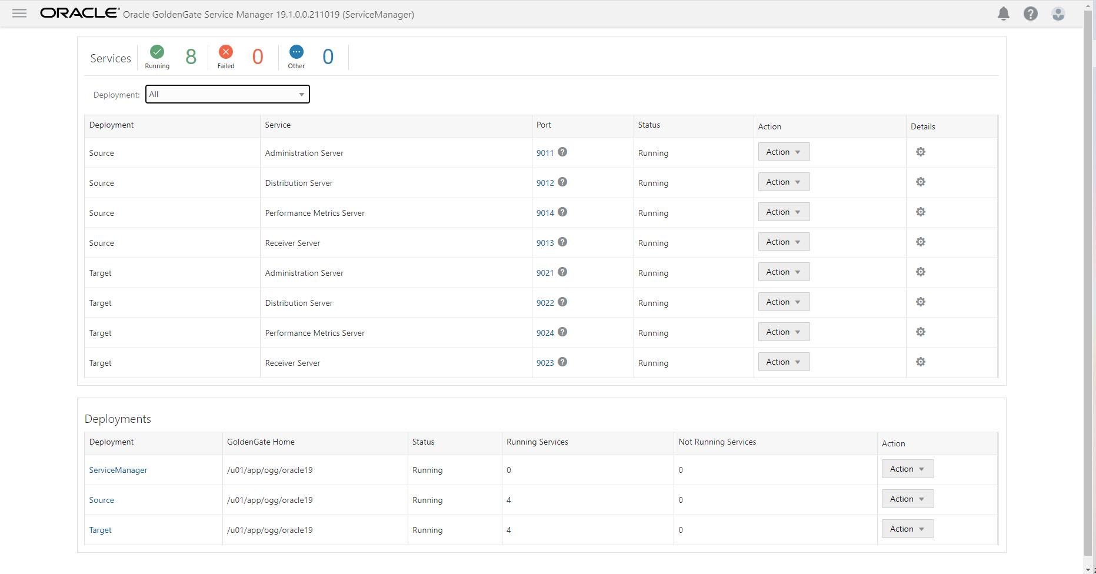Open details gear for Source Administration Server
Image resolution: width=1096 pixels, height=574 pixels.
921,152
